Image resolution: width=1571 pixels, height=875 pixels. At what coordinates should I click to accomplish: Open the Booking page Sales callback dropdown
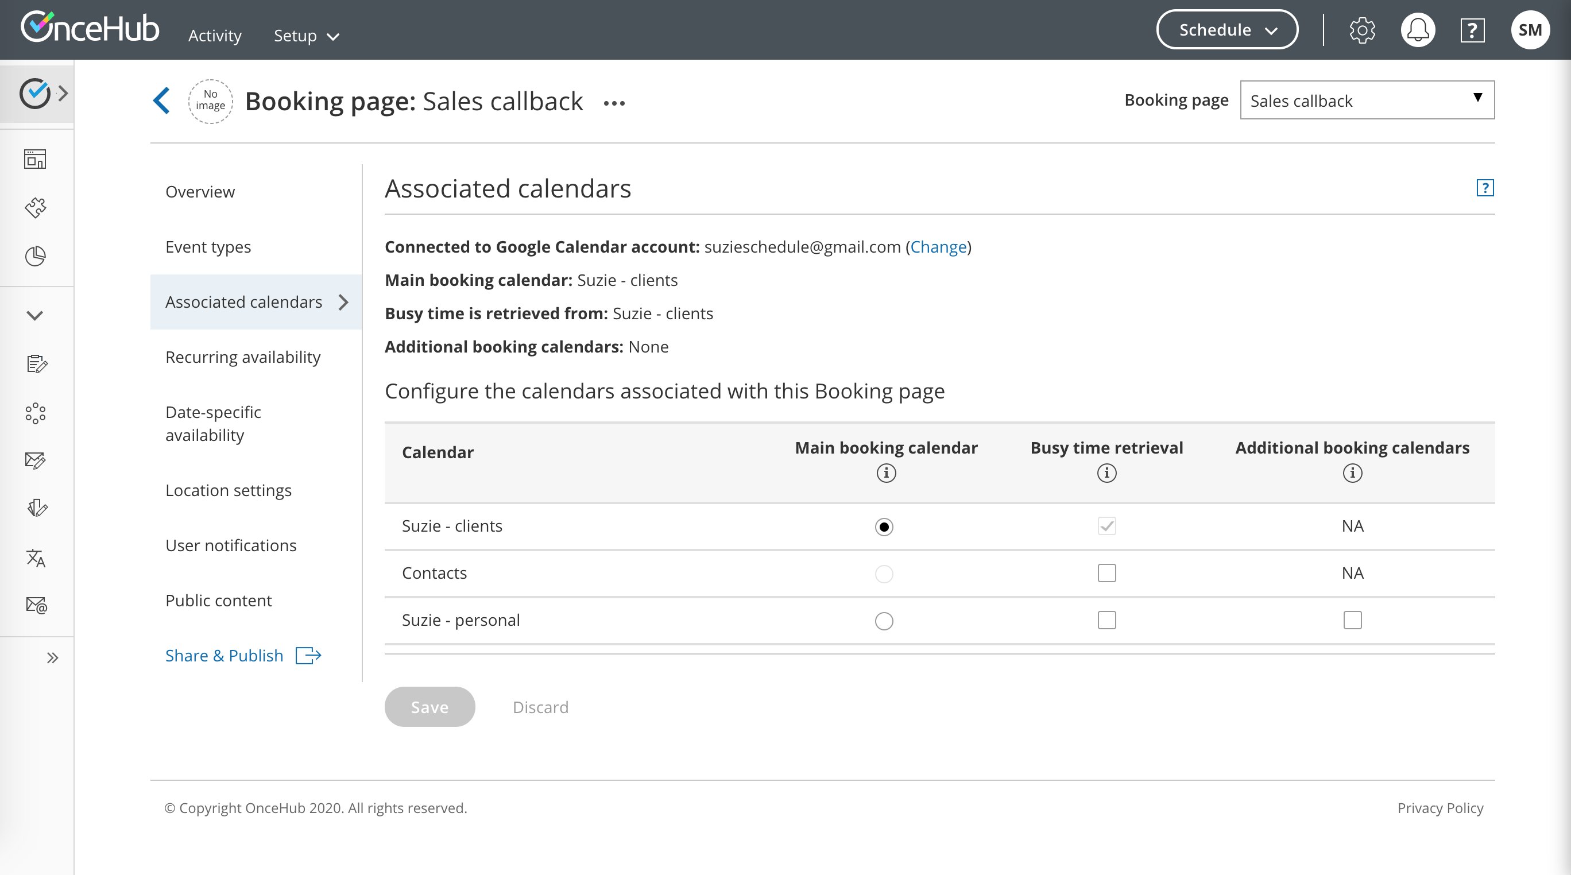[x=1367, y=100]
